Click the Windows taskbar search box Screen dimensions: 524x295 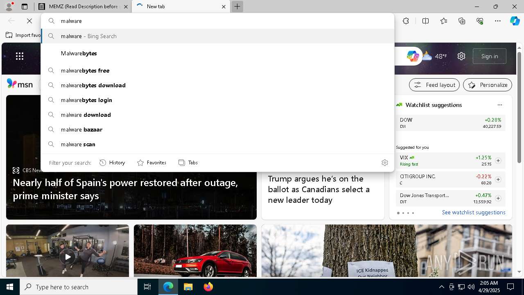tap(79, 287)
